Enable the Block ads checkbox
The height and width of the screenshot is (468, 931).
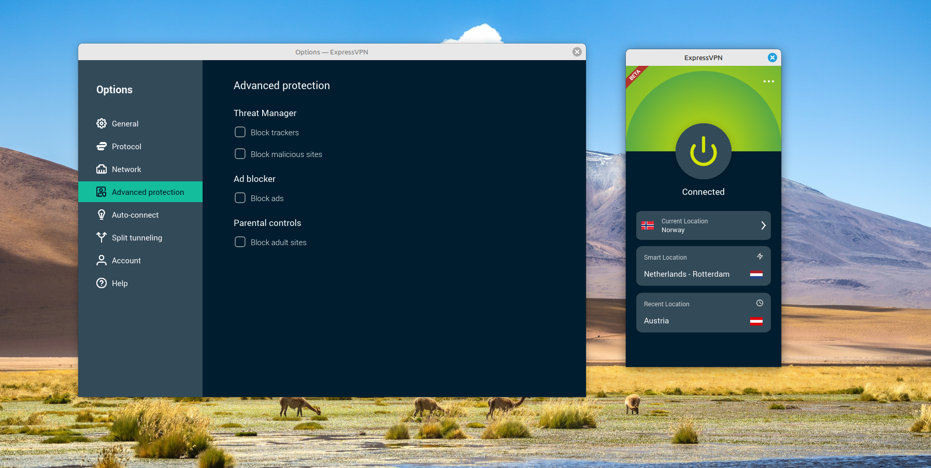[x=240, y=198]
